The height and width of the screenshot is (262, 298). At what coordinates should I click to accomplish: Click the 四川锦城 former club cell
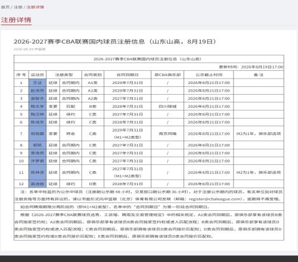click(x=167, y=107)
